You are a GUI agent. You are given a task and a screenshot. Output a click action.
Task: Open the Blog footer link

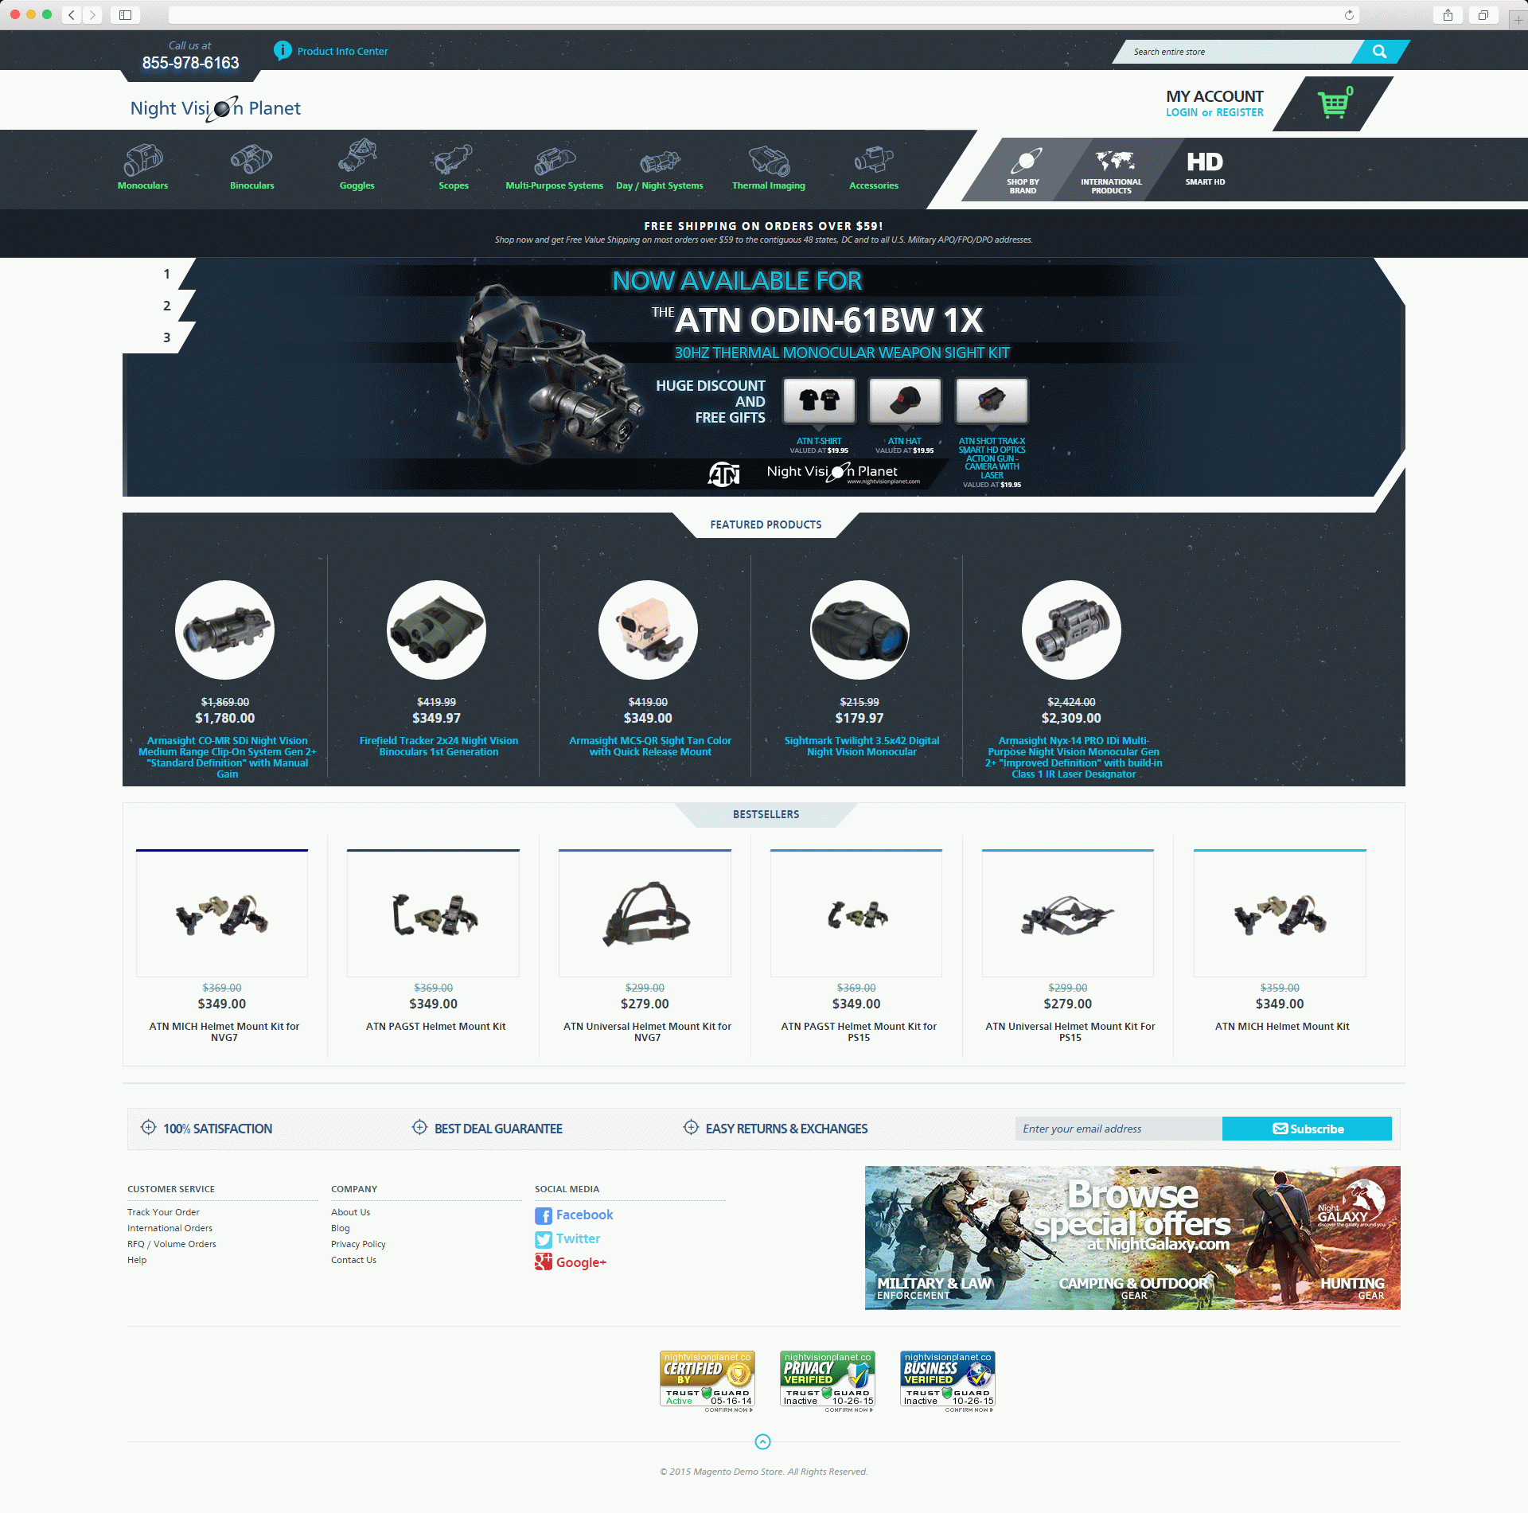pos(340,1229)
